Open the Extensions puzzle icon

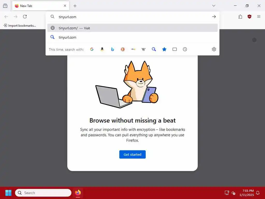[240, 17]
